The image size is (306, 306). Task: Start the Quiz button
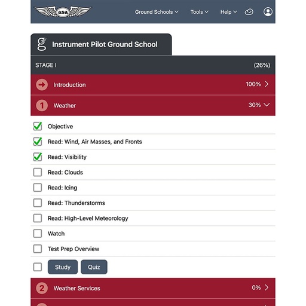(94, 267)
